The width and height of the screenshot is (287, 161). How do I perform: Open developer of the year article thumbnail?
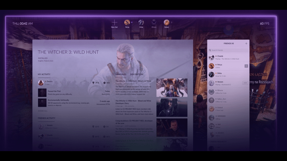172,127
